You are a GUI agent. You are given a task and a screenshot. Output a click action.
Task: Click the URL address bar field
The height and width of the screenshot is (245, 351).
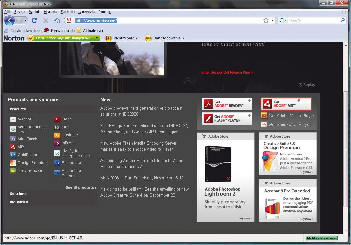[168, 21]
